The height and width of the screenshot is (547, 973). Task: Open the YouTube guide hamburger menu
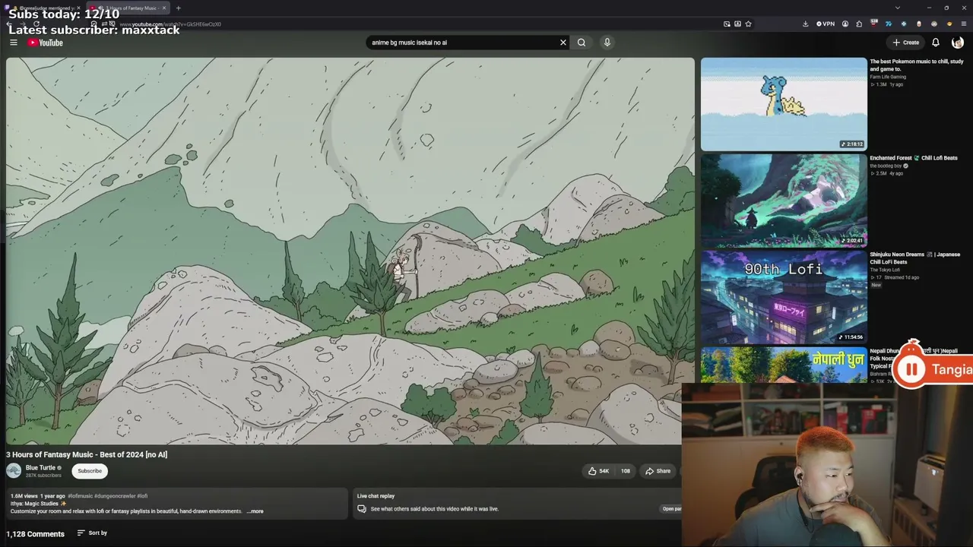coord(13,43)
